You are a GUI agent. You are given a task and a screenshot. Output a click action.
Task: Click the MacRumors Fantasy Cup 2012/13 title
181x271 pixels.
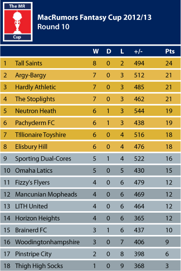[94, 18]
